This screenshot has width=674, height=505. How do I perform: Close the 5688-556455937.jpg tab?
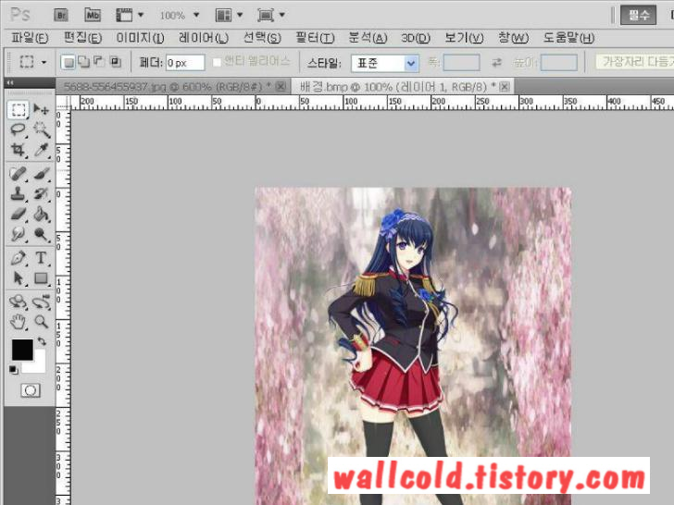[281, 87]
